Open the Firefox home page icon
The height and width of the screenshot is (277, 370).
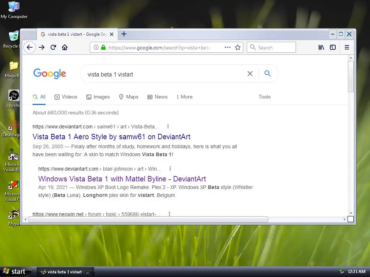click(65, 47)
